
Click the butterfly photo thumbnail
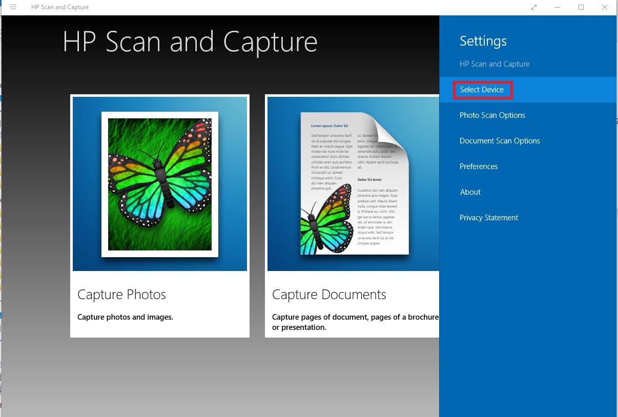pyautogui.click(x=160, y=184)
